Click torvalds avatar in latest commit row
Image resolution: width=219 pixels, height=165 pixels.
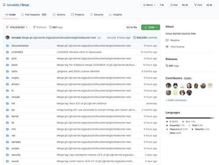click(x=7, y=38)
